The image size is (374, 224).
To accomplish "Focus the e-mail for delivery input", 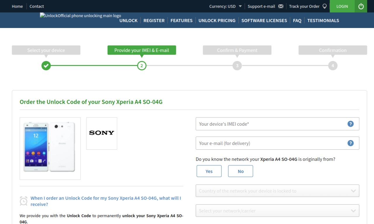I will tap(277, 143).
